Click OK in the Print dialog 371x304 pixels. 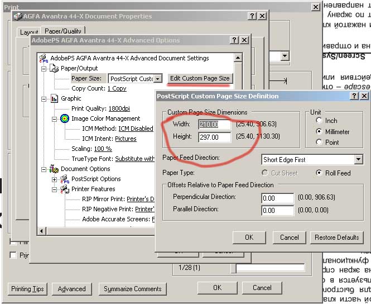tap(218, 288)
